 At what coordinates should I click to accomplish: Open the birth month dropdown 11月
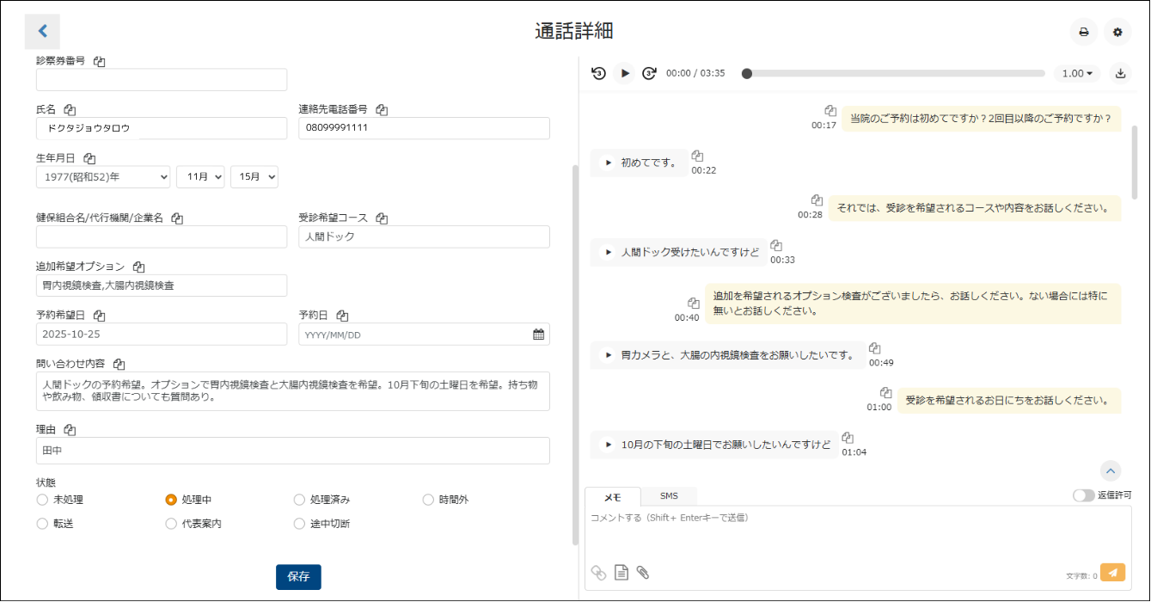pos(200,176)
